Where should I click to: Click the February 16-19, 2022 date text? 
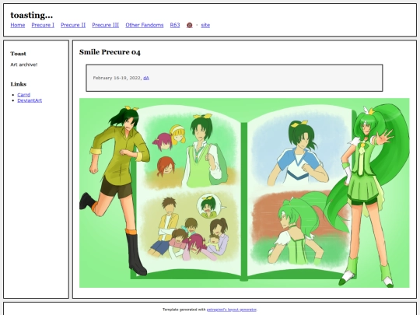[117, 78]
